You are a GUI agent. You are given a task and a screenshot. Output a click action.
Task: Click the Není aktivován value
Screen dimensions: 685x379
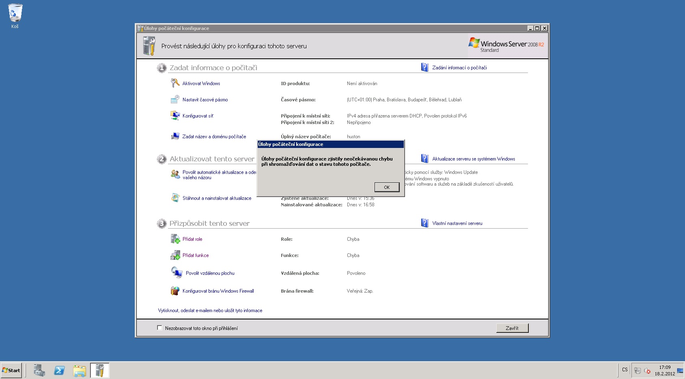pos(362,84)
